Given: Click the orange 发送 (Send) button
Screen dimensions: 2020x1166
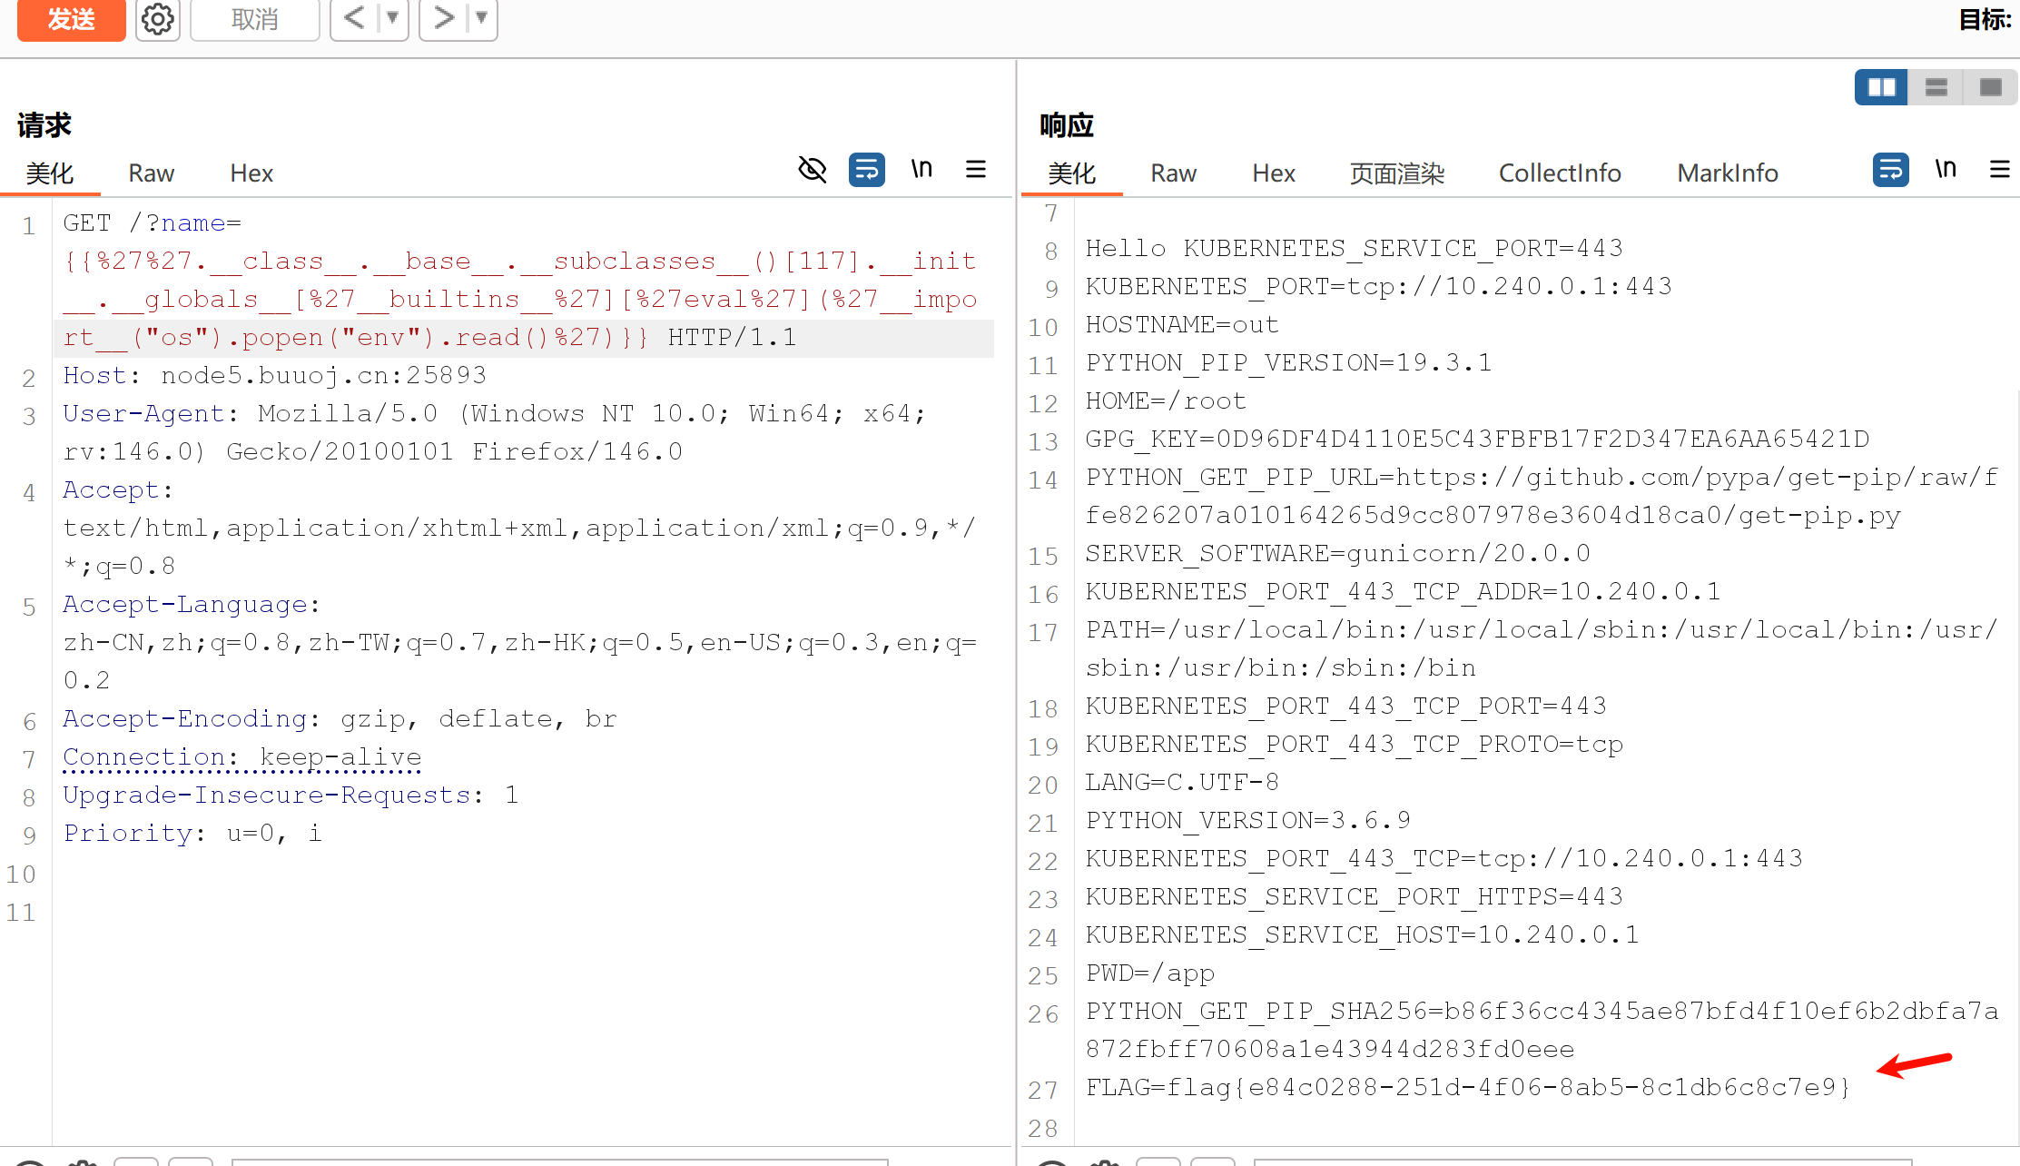Looking at the screenshot, I should 71,19.
